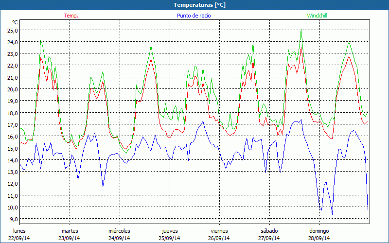Click the green Windchill legend label
This screenshot has height=243, width=389.
(317, 16)
